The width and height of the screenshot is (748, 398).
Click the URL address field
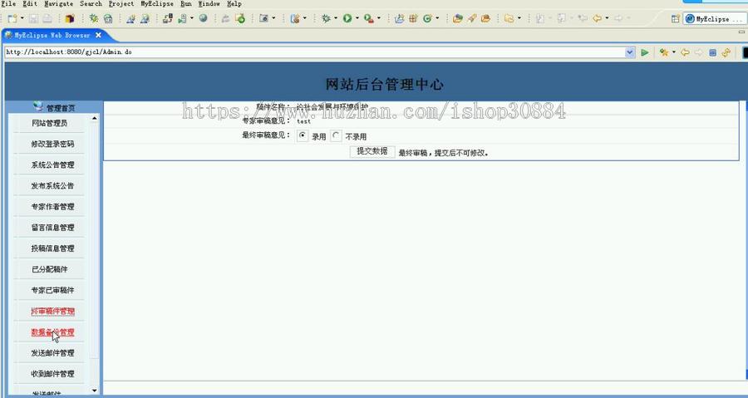[315, 52]
